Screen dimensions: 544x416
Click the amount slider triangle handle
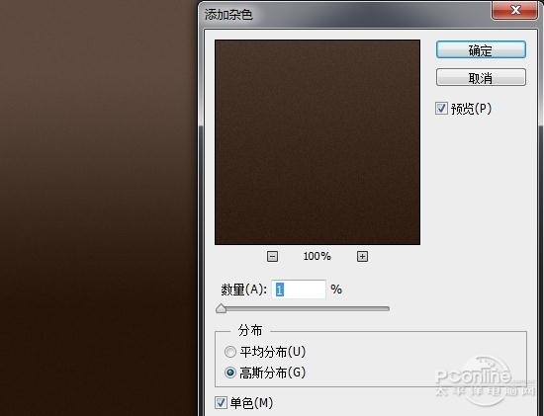(221, 308)
